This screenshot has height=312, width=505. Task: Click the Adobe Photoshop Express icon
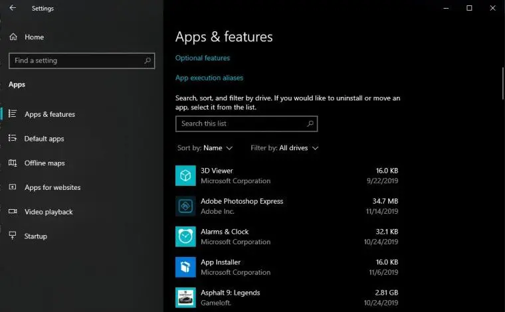pyautogui.click(x=185, y=206)
